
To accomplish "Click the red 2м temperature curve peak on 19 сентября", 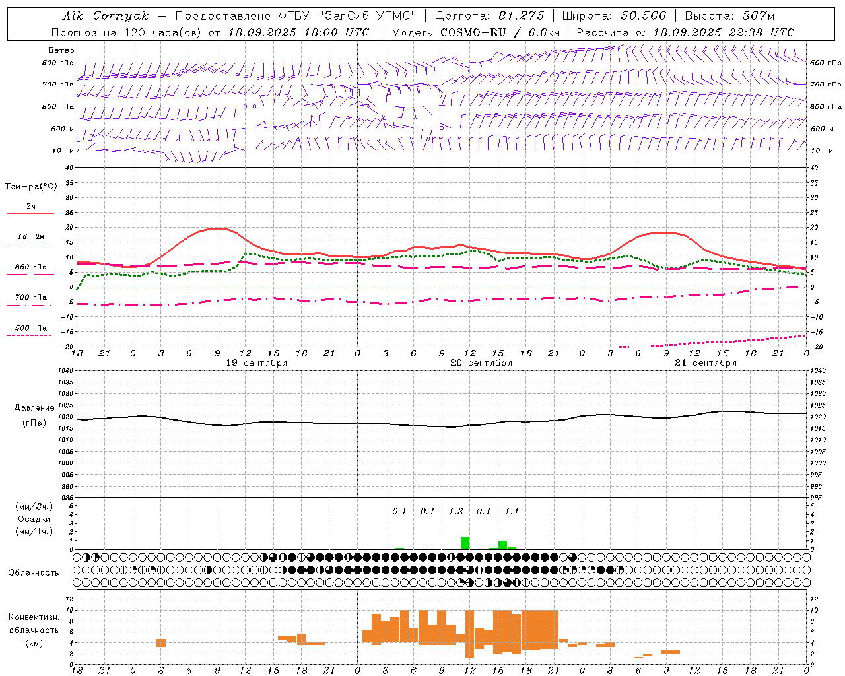I will 217,229.
